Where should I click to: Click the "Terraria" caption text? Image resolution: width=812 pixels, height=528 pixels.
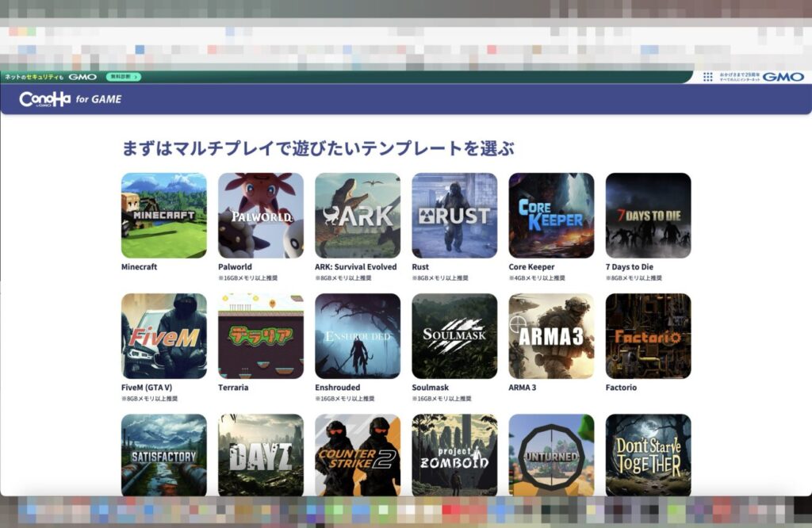233,387
